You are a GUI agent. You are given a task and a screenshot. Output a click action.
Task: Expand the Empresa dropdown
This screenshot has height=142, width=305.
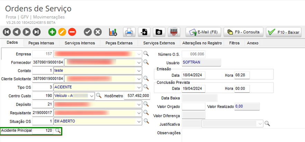click(139, 54)
